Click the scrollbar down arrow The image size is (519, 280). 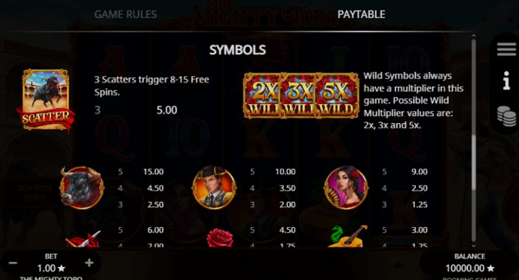474,245
